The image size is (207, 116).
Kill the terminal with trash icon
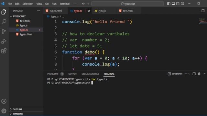(199, 74)
